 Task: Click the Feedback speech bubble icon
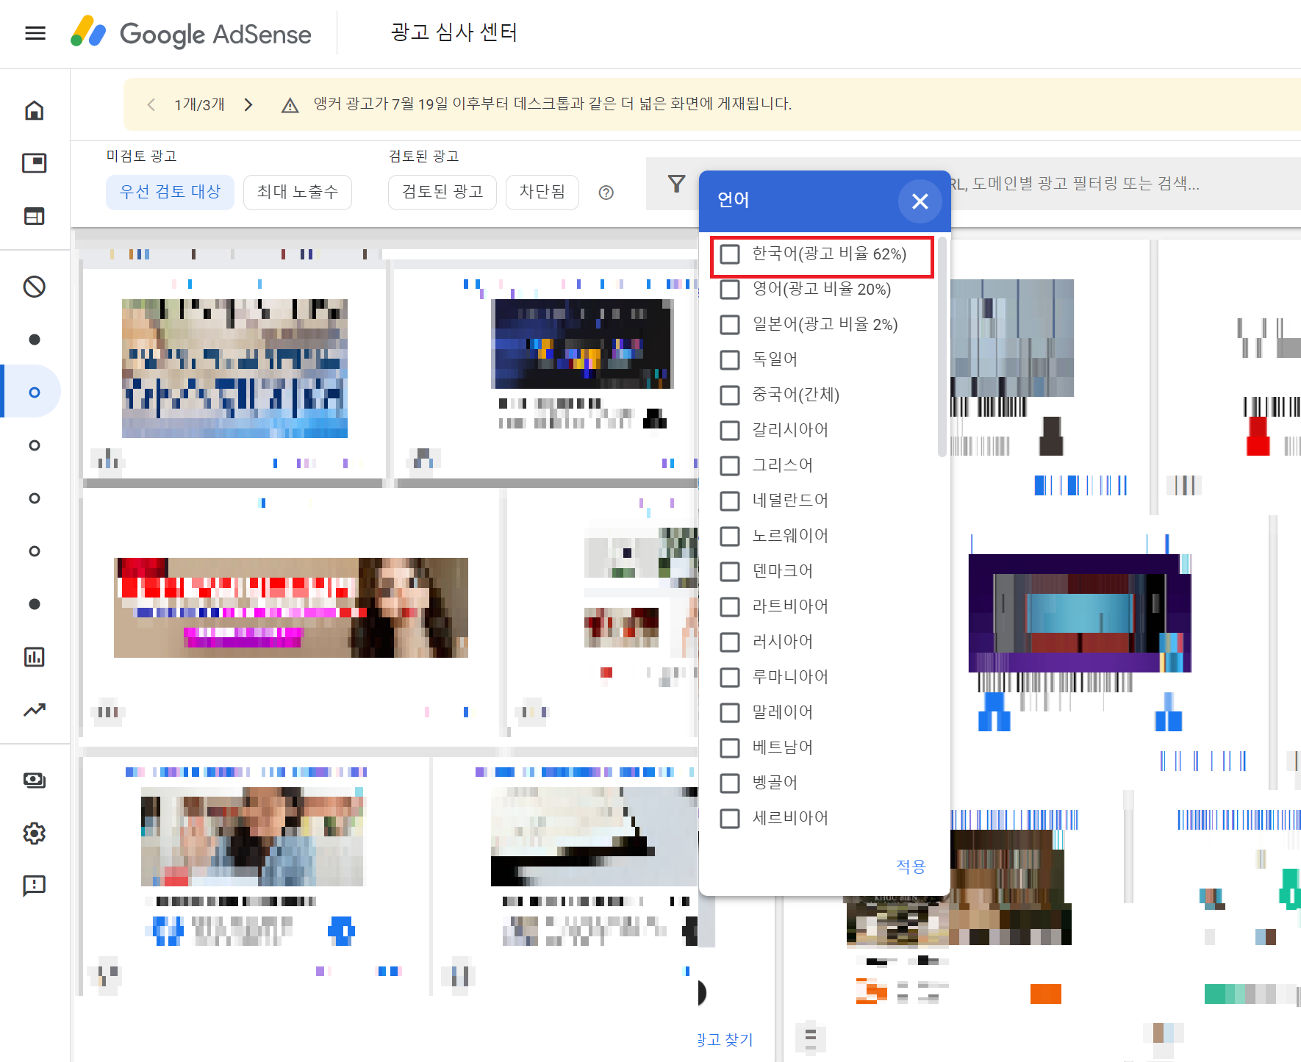point(35,886)
